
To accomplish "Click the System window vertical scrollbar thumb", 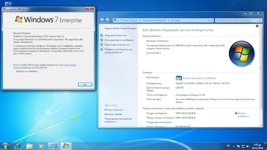I will [261, 68].
